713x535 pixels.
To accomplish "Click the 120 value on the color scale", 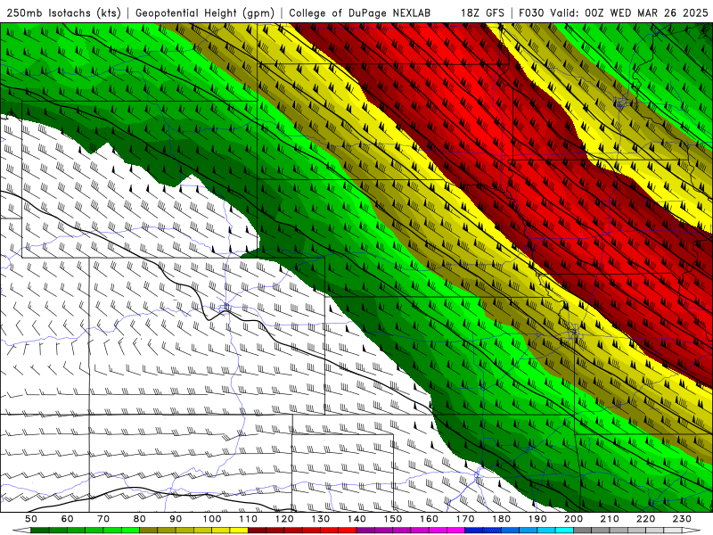I will pos(284,519).
